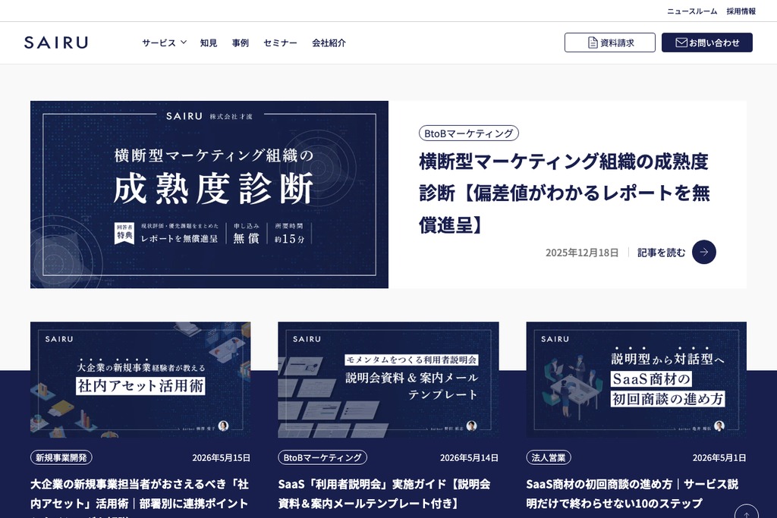
Task: Open article SaaS商材の初回商談の進め方
Action: (632, 494)
